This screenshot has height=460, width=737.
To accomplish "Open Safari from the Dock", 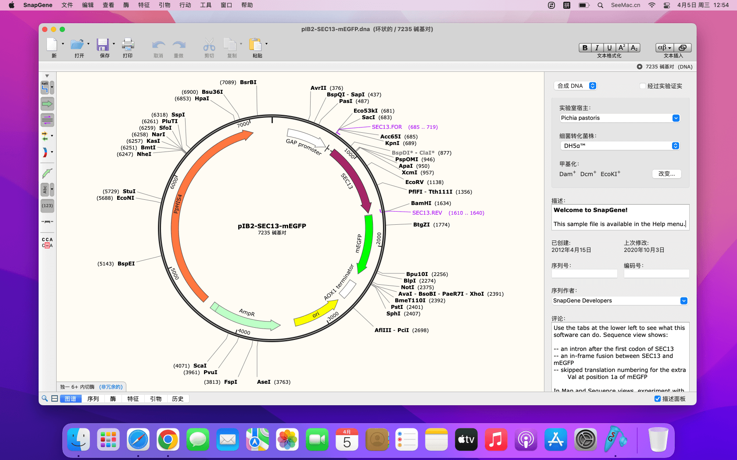I will click(x=138, y=439).
